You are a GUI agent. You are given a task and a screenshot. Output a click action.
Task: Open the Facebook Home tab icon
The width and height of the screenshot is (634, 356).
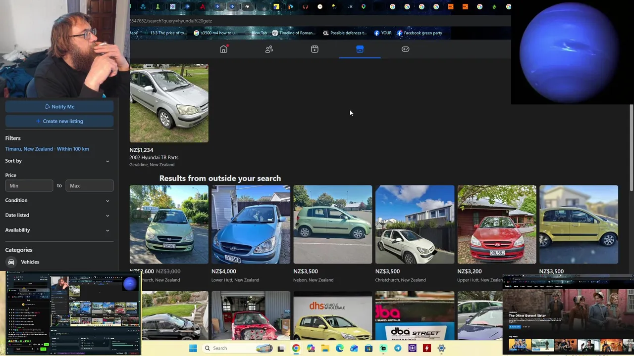[x=223, y=49]
